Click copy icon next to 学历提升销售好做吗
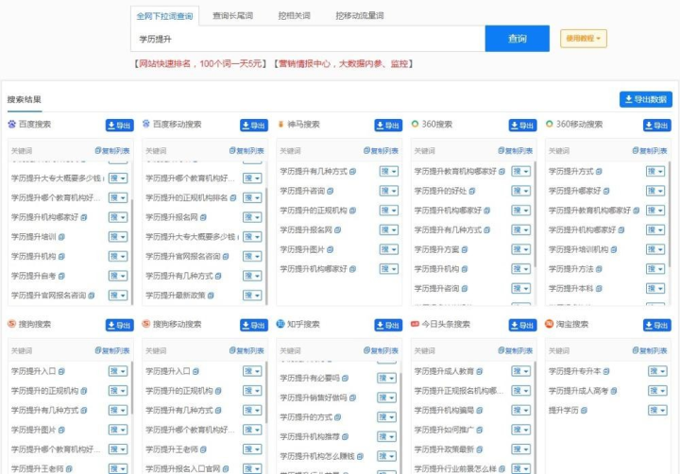Image resolution: width=680 pixels, height=474 pixels. coord(352,398)
